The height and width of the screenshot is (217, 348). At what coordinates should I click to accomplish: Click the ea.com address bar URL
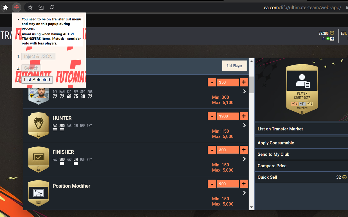(302, 8)
